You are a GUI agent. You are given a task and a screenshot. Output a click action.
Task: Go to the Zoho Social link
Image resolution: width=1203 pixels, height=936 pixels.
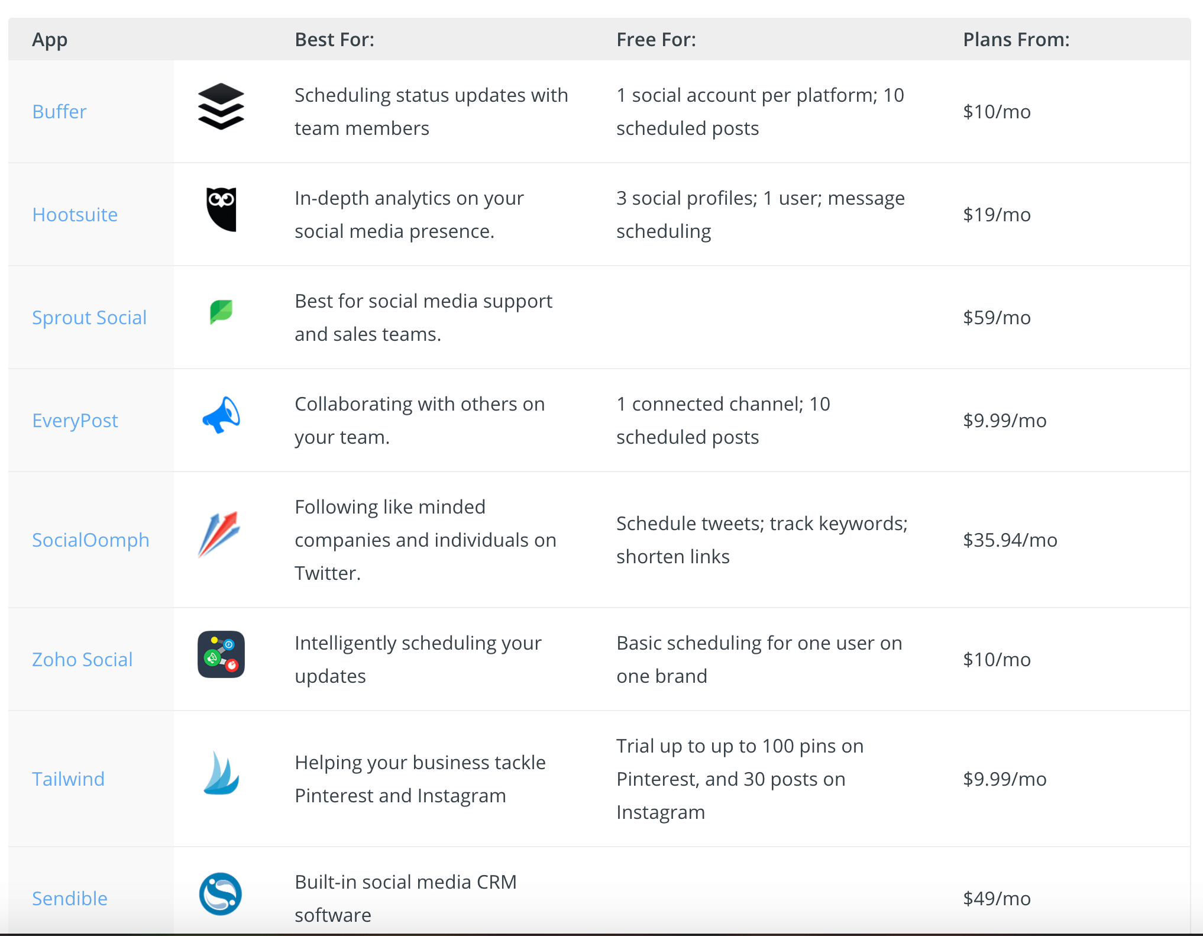[82, 660]
